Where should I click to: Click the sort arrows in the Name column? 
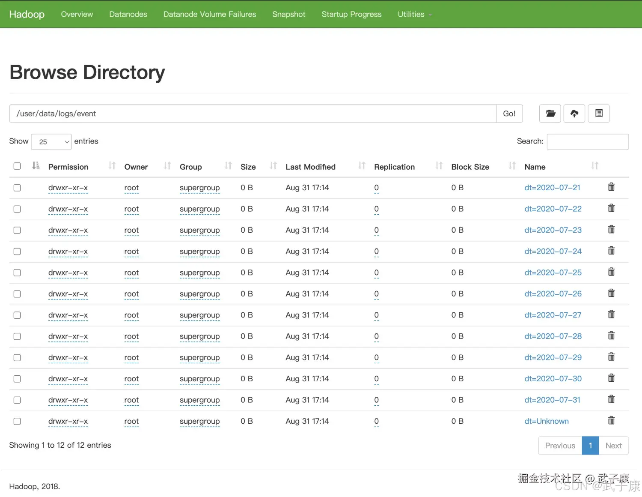pyautogui.click(x=594, y=166)
